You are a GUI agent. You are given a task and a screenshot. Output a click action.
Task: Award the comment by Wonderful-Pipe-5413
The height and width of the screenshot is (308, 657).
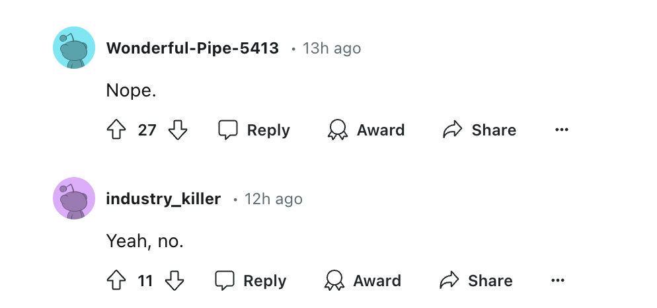pyautogui.click(x=366, y=130)
